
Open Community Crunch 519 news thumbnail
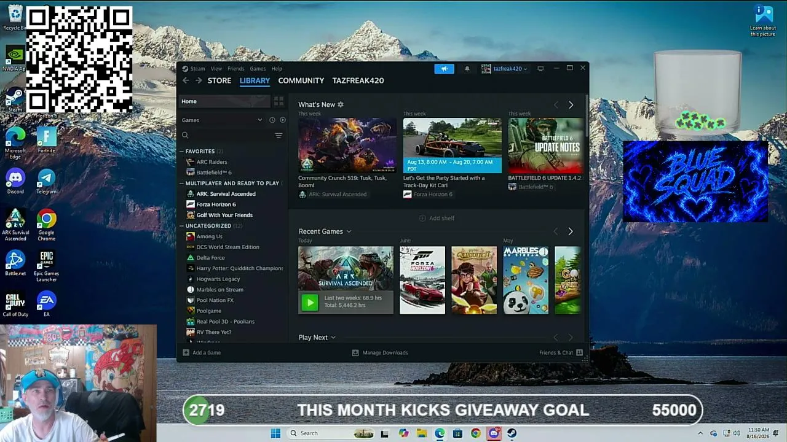pyautogui.click(x=347, y=145)
